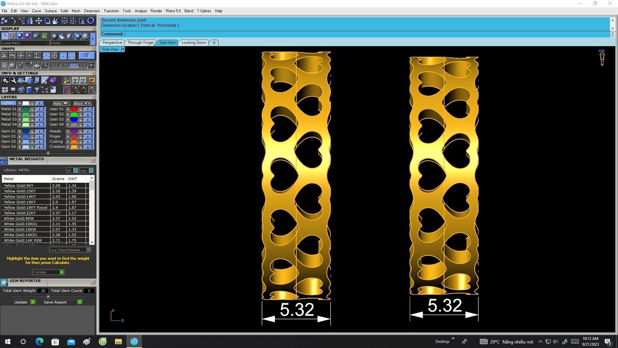Screen dimensions: 618x348
Task: Toggle the lock on Gem 01 layer
Action: [x=32, y=131]
